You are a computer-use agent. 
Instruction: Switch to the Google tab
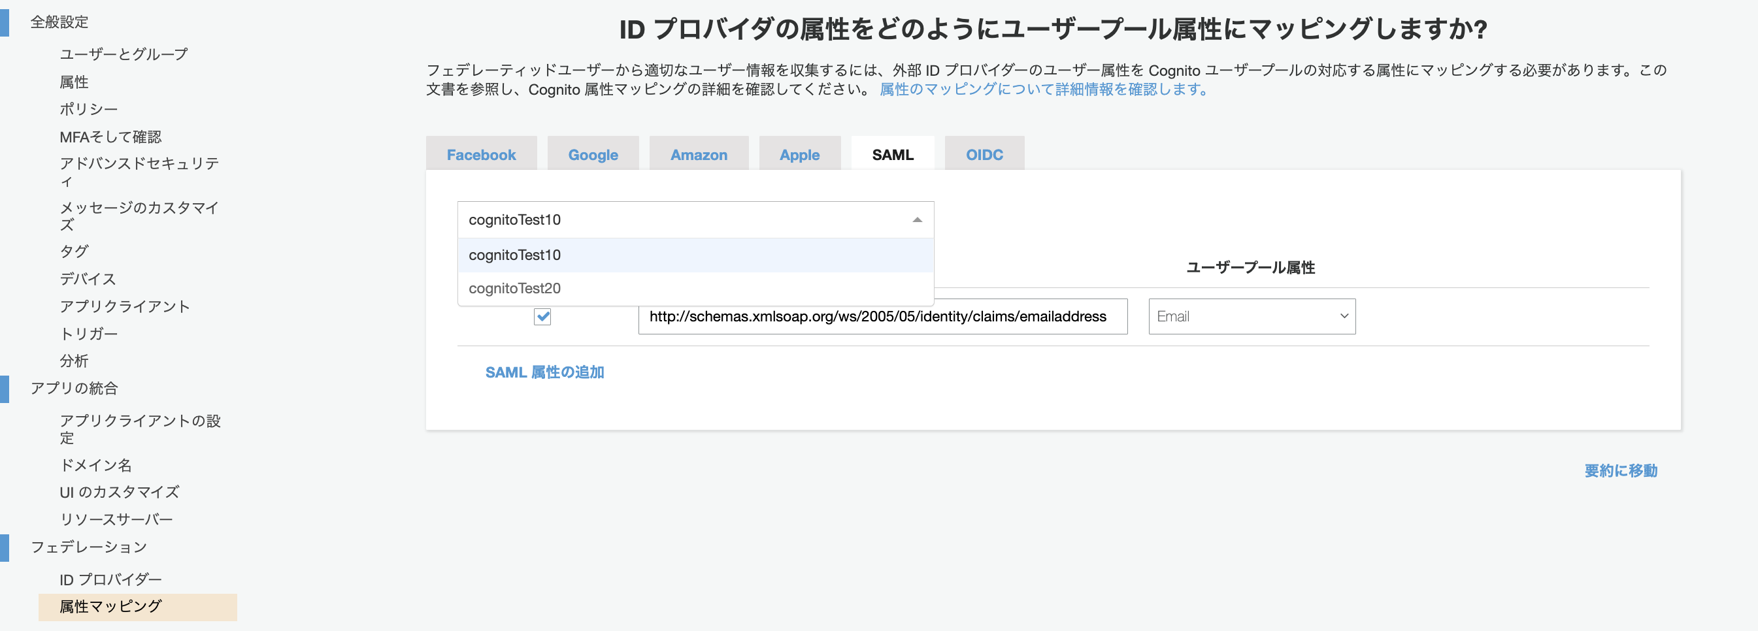coord(592,154)
